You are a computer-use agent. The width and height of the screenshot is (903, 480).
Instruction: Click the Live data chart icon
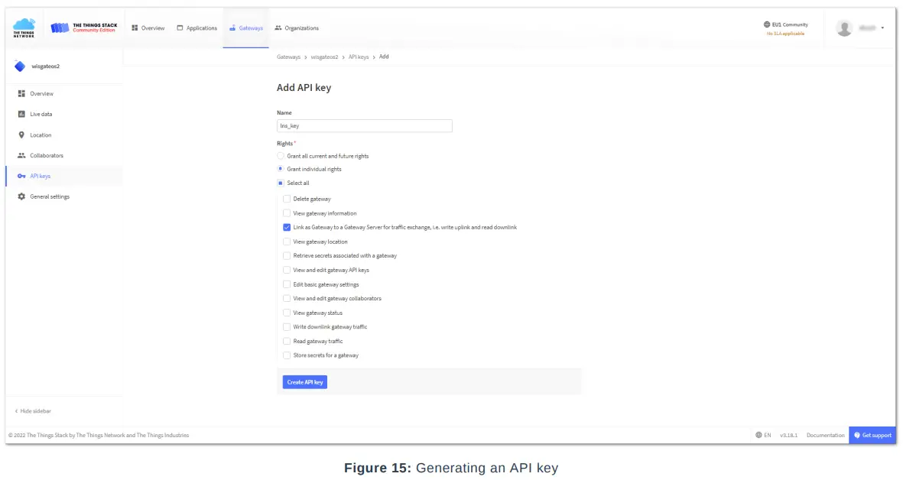click(x=21, y=115)
